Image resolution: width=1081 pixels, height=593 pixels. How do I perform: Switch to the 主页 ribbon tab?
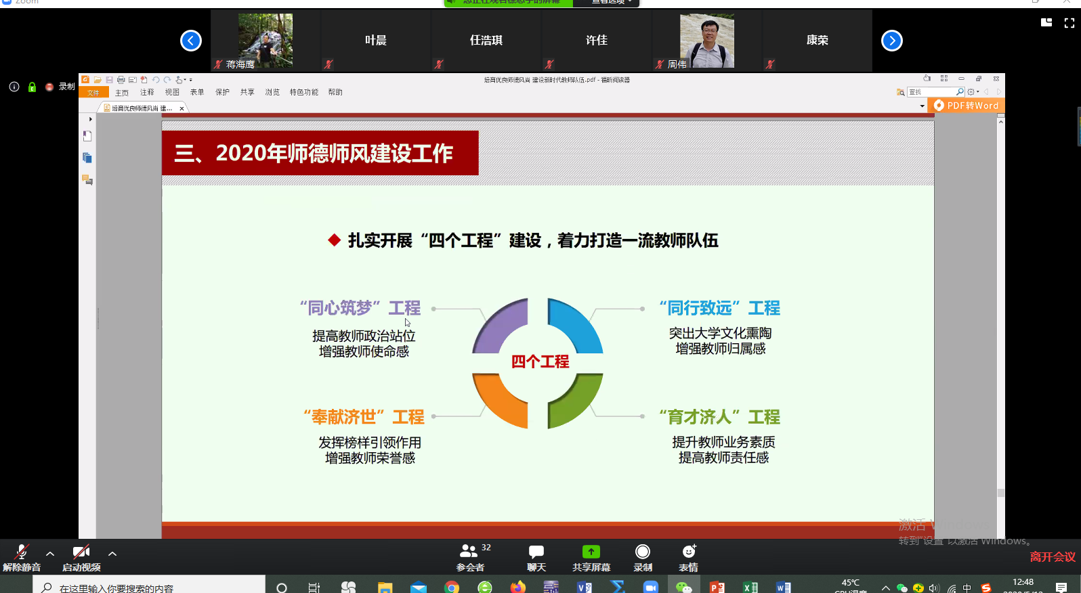(122, 92)
